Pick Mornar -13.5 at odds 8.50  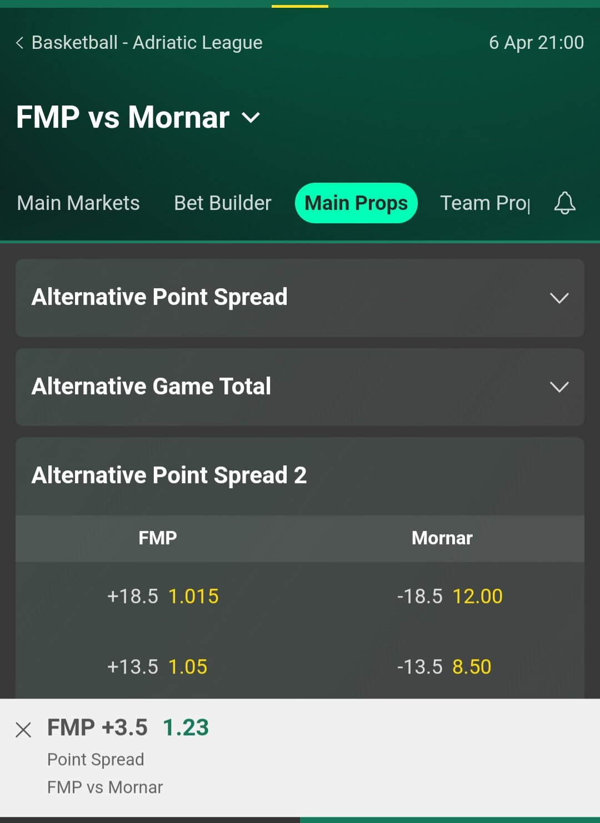coord(444,666)
